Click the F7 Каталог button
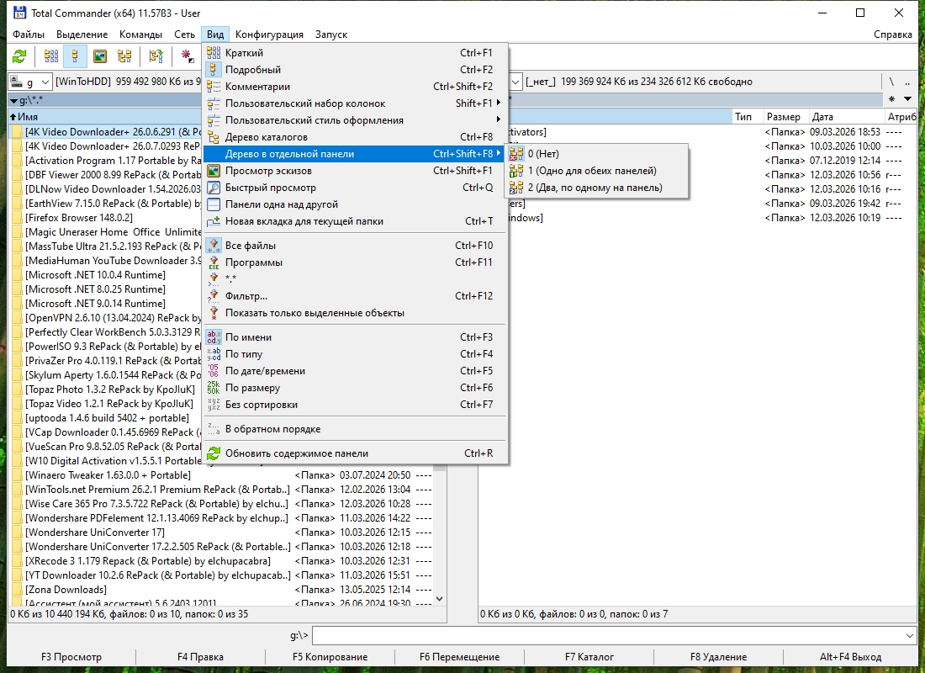 tap(589, 656)
